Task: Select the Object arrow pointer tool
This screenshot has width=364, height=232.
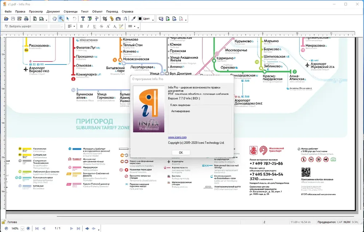Action: 68,19
